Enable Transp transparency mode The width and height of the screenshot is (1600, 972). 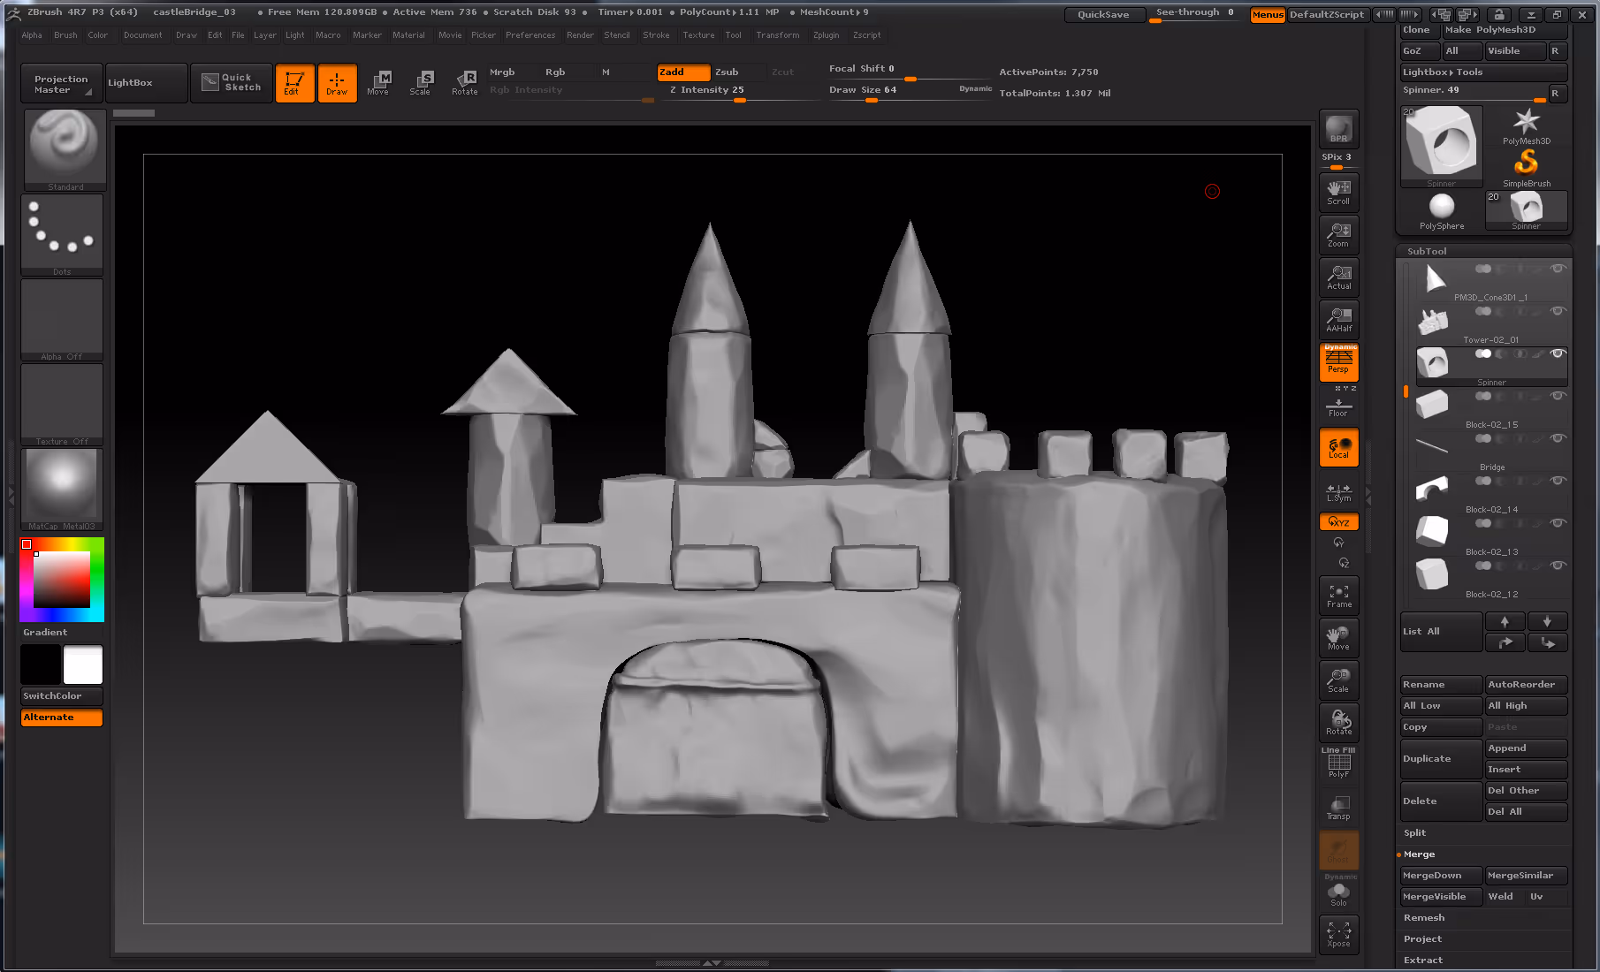(1338, 808)
